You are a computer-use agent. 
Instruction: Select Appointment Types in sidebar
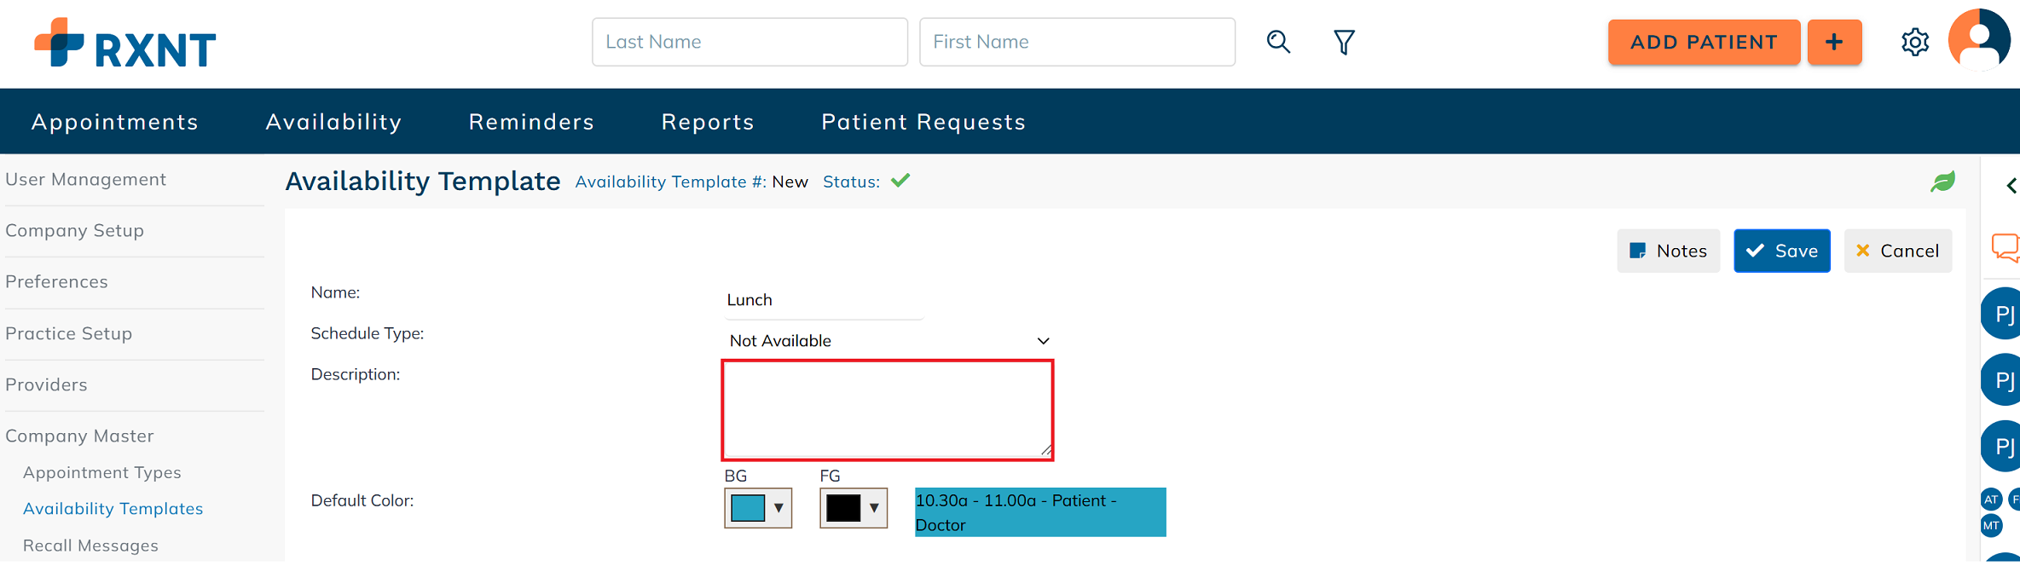(x=102, y=472)
